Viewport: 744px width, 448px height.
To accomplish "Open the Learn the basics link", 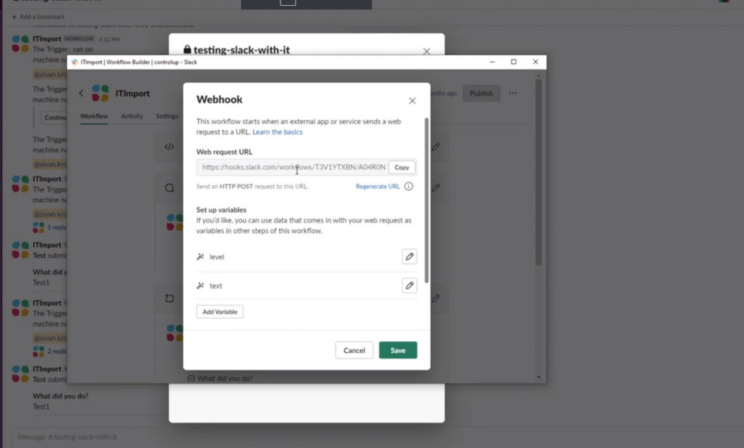I will point(278,132).
